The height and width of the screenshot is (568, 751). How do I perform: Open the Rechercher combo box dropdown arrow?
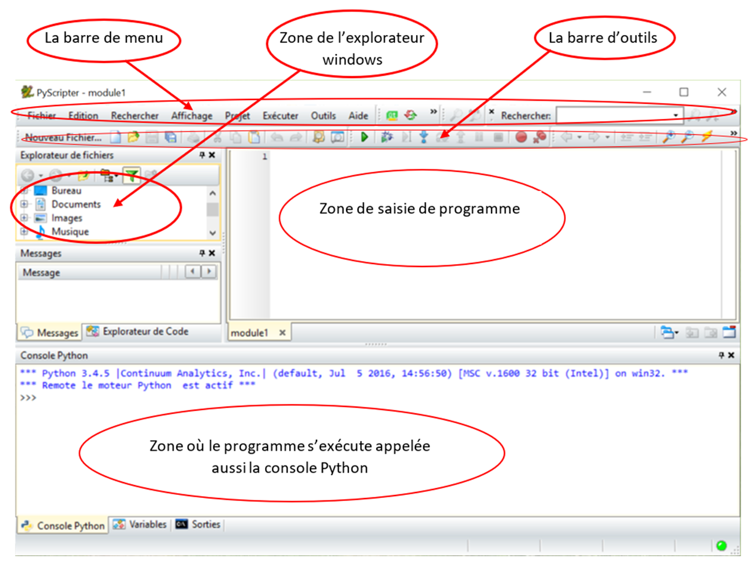(676, 115)
